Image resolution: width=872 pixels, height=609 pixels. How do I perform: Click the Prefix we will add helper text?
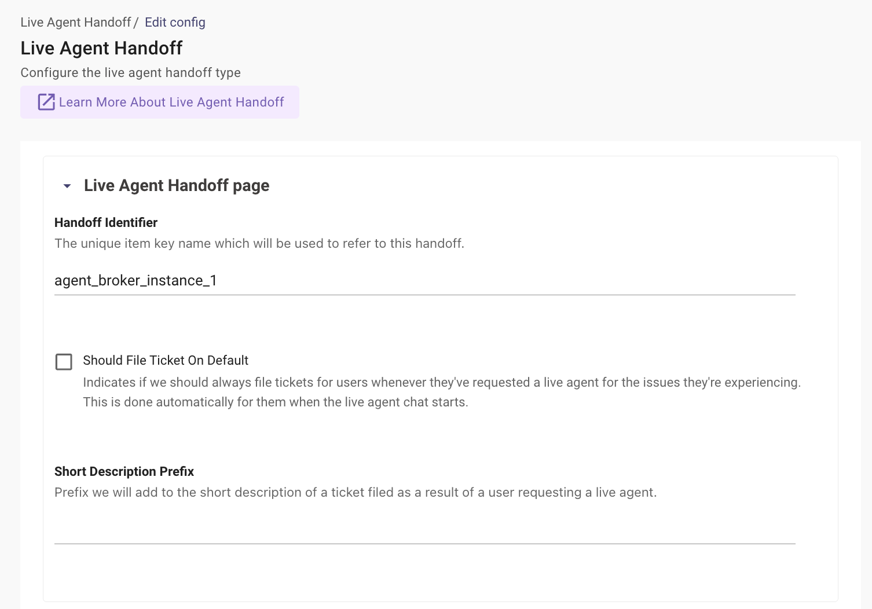click(x=356, y=492)
